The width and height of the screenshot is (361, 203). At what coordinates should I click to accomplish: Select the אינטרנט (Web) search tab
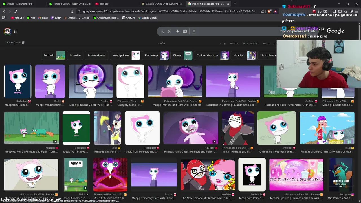click(234, 43)
